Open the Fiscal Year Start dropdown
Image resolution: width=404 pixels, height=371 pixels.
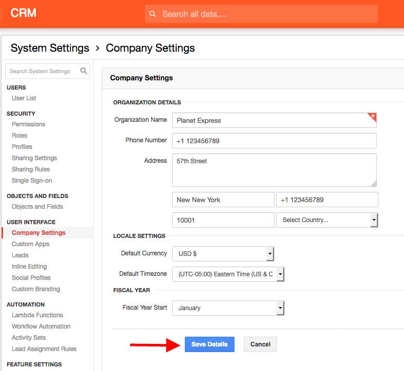228,308
